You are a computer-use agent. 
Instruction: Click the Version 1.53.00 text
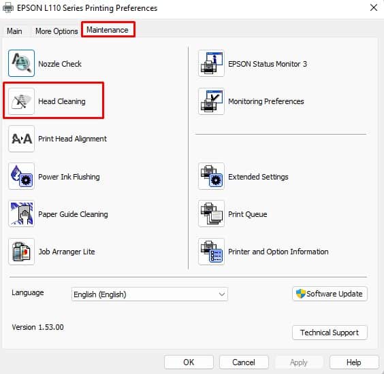point(37,327)
